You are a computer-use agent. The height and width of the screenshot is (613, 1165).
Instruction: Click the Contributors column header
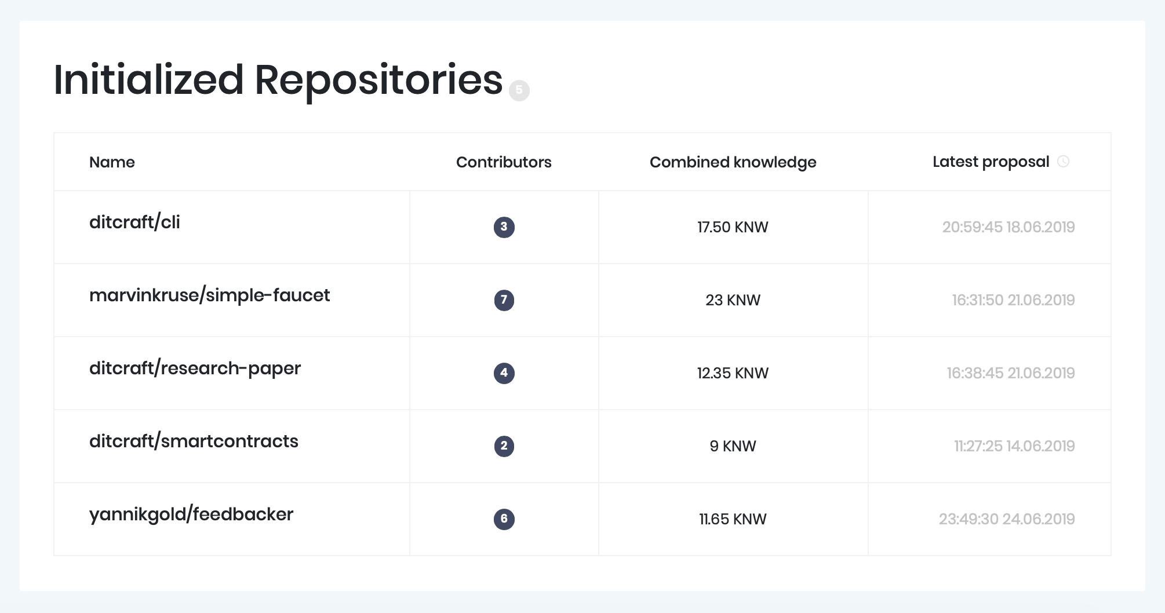pos(504,162)
